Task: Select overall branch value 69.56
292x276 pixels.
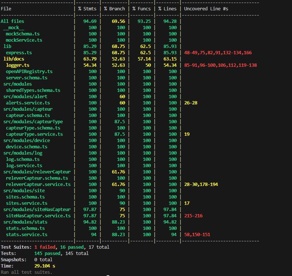Action: (x=118, y=21)
